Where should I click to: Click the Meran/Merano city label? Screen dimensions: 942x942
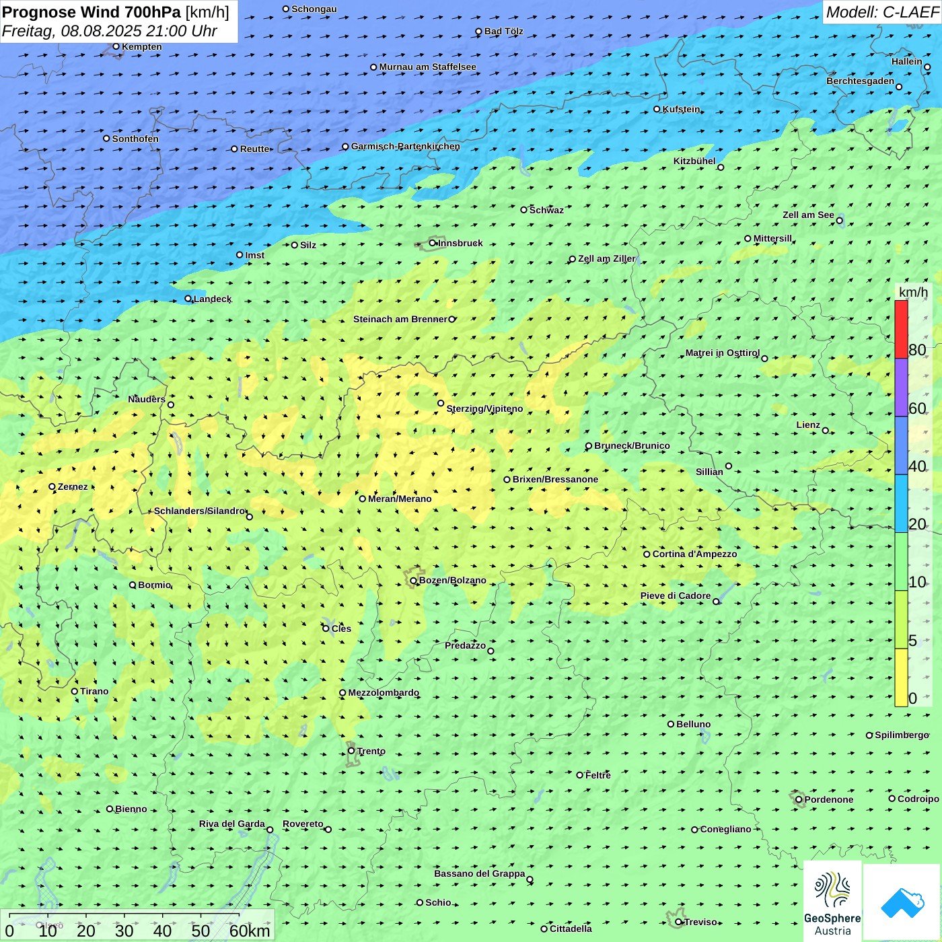coord(400,499)
